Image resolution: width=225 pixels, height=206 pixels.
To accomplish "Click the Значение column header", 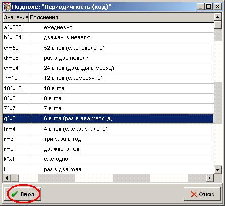I will click(16, 17).
